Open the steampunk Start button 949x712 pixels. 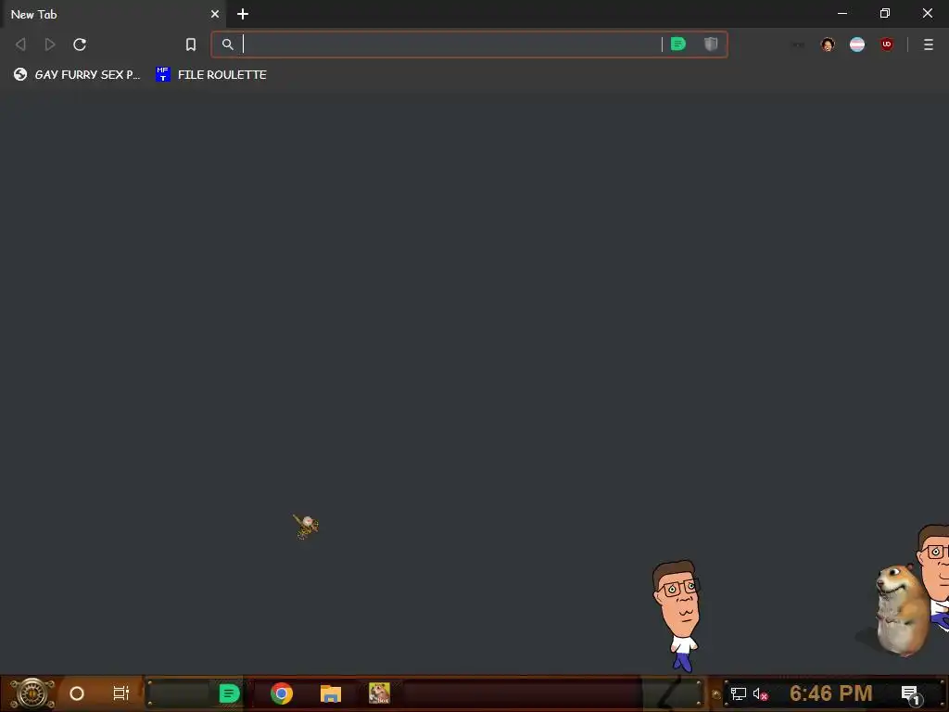32,693
